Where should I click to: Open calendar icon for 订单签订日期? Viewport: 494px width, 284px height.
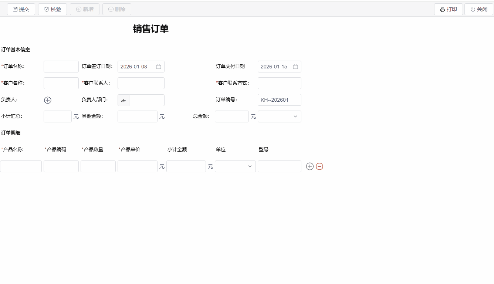click(x=159, y=67)
